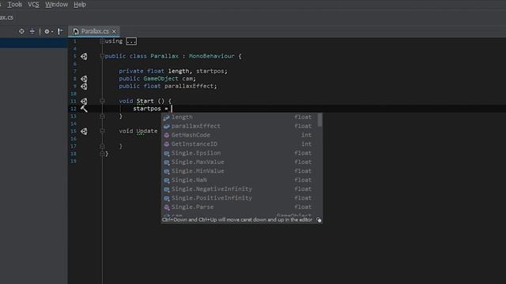Select the Parallax.cs editor tab
The image size is (506, 284).
point(94,32)
